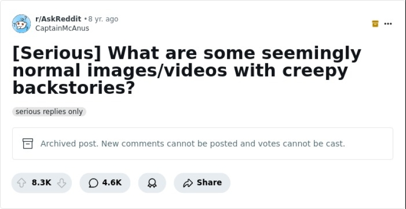The height and width of the screenshot is (209, 406).
Task: Click the r/AskReddit subreddit avatar
Action: click(x=21, y=24)
